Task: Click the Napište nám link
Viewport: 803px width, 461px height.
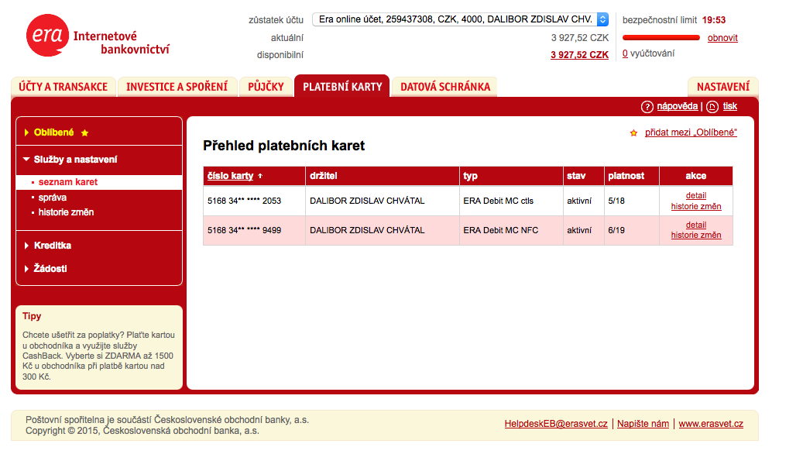Action: point(643,424)
